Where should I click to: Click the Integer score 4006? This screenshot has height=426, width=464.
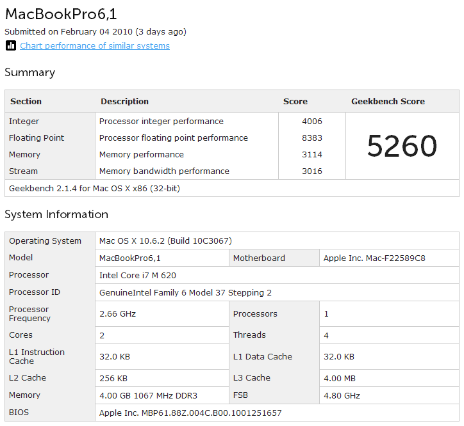click(x=312, y=121)
